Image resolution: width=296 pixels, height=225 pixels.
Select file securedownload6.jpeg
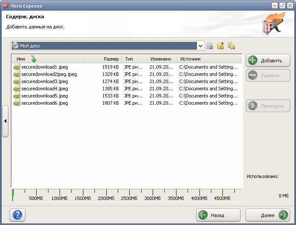pyautogui.click(x=45, y=103)
